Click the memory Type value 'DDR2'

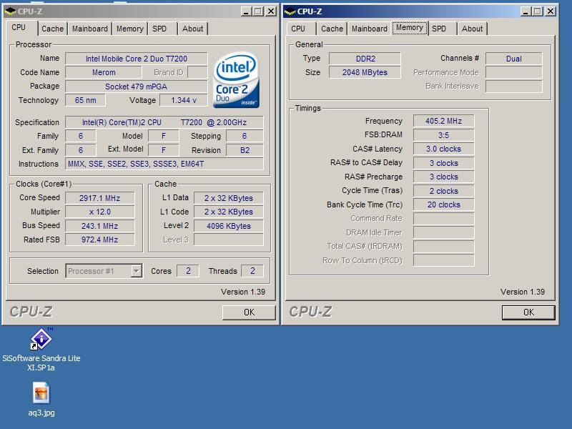pyautogui.click(x=365, y=59)
